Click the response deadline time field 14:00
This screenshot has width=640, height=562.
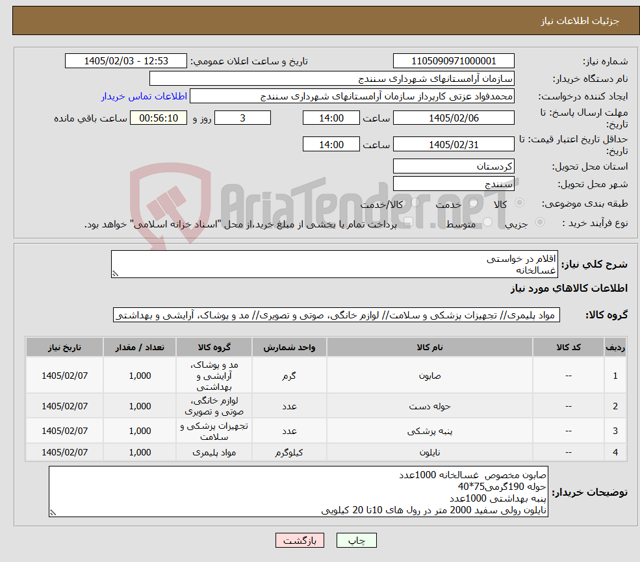click(x=331, y=118)
